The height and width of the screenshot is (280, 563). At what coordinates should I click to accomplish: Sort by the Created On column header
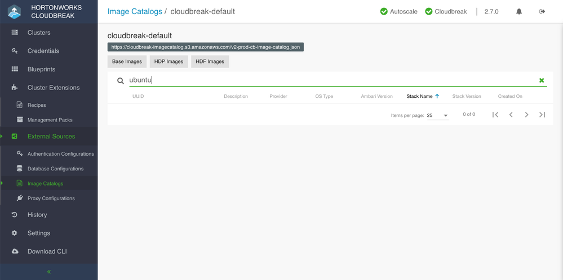point(510,96)
